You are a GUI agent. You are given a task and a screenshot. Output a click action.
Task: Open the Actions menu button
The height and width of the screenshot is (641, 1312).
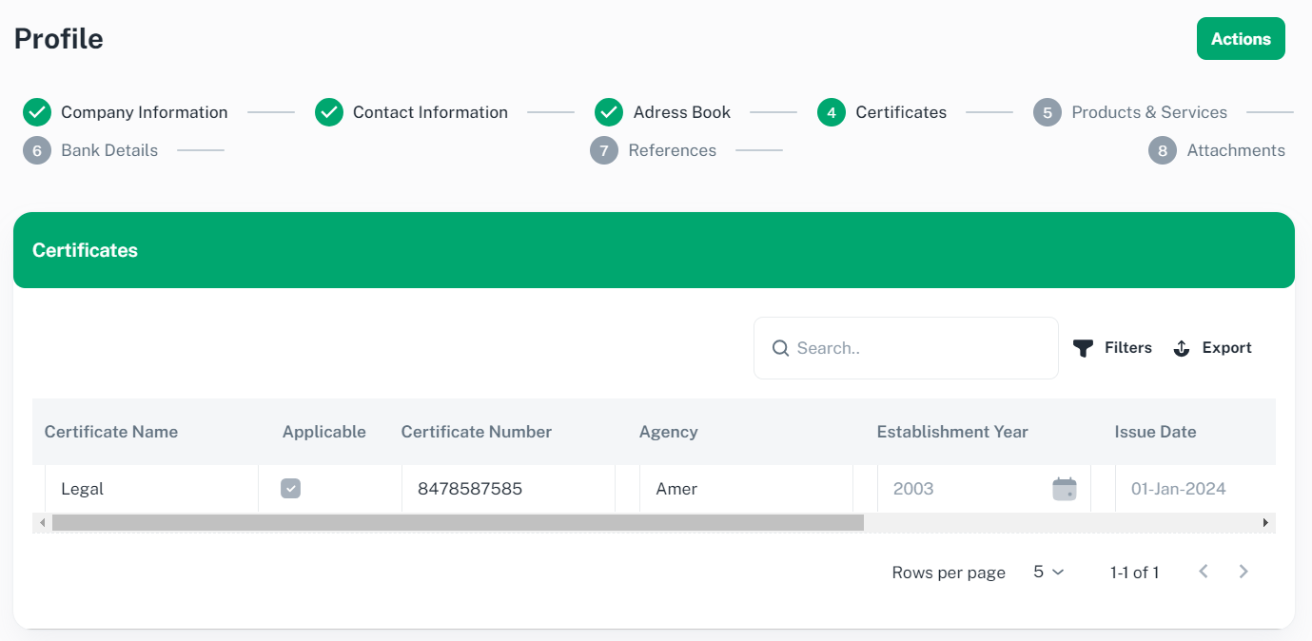click(1241, 39)
